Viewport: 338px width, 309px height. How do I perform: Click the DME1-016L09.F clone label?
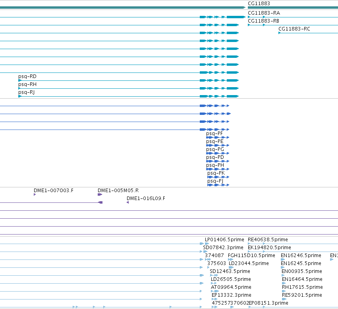point(146,198)
